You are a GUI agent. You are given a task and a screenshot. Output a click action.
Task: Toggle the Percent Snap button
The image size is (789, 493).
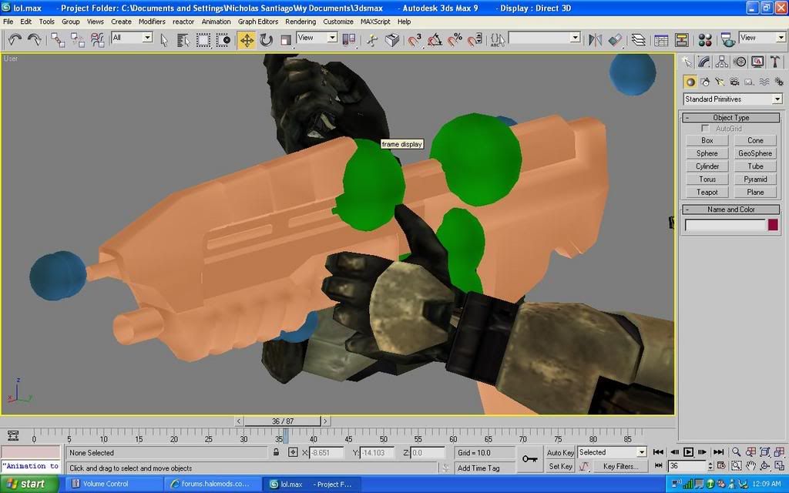[x=455, y=40]
